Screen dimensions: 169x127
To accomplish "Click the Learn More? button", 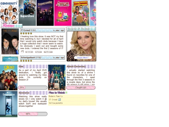I will [83, 58].
